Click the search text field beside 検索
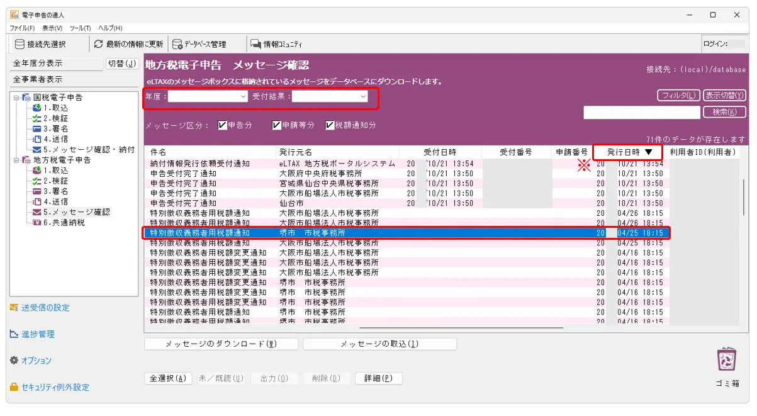The width and height of the screenshot is (757, 416). point(641,113)
